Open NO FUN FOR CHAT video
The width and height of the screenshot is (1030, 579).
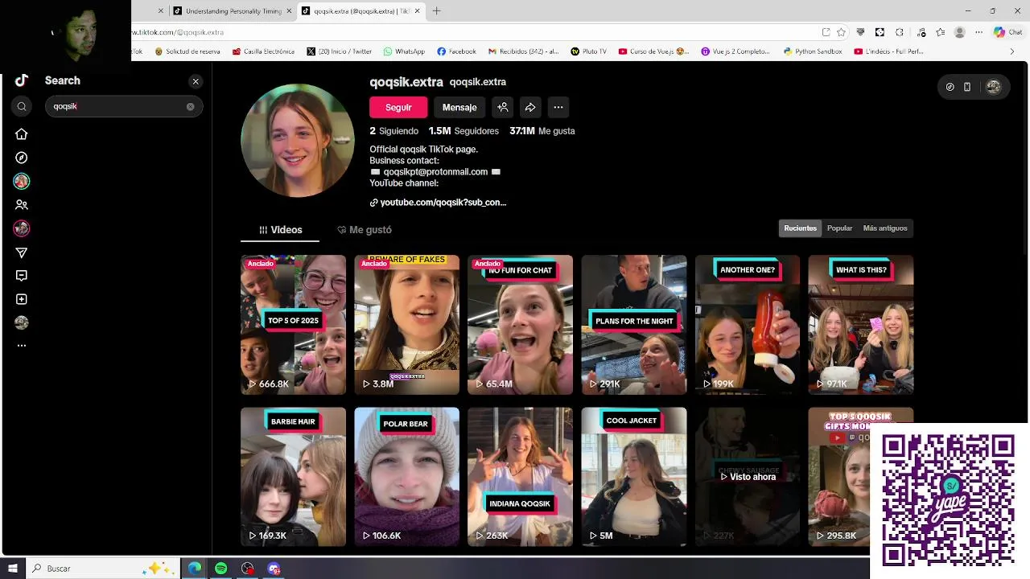coord(520,325)
